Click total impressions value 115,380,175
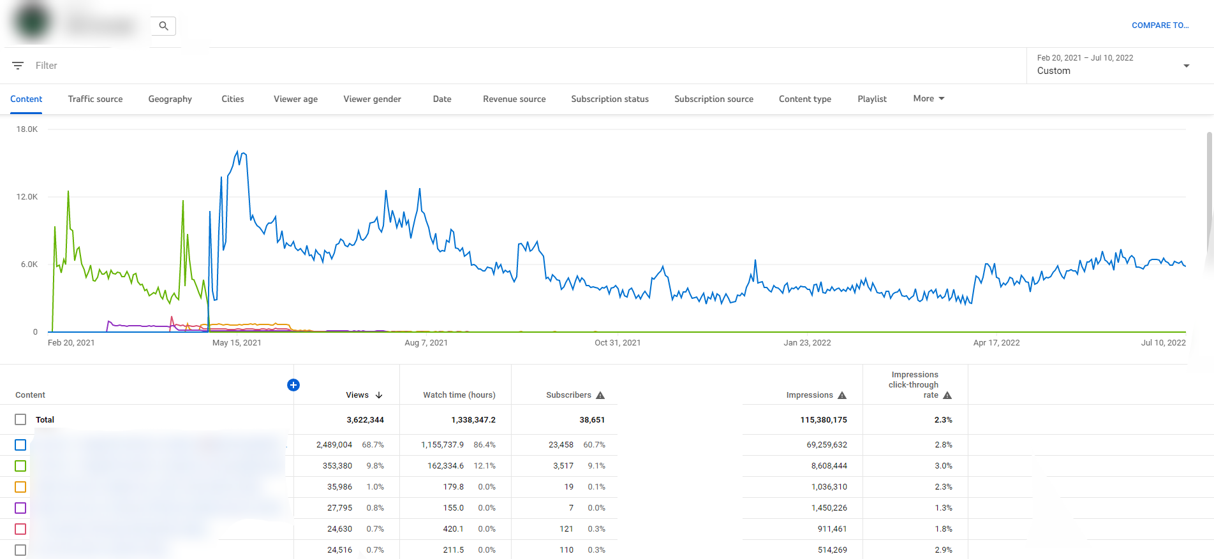Image resolution: width=1214 pixels, height=559 pixels. [824, 420]
